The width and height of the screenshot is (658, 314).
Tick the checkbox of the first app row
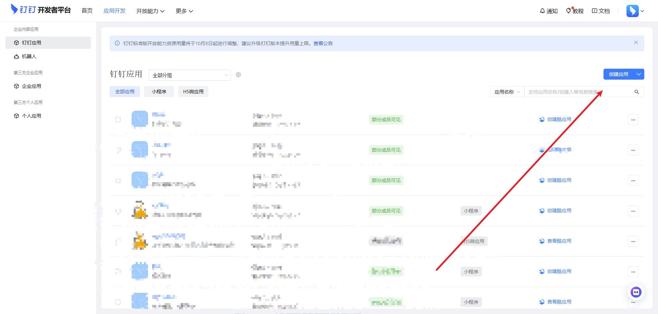point(118,120)
